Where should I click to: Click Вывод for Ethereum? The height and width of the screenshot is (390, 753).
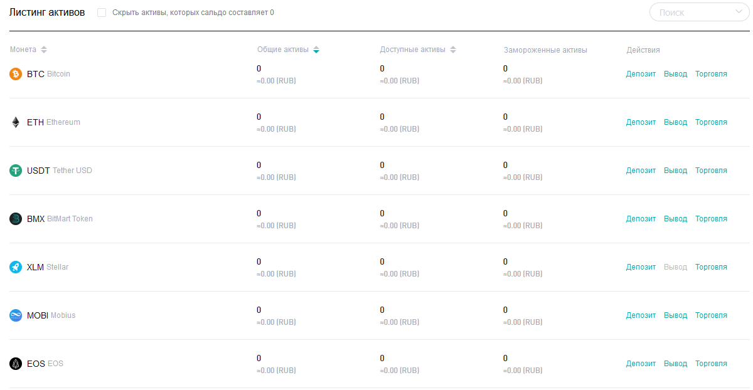(675, 122)
